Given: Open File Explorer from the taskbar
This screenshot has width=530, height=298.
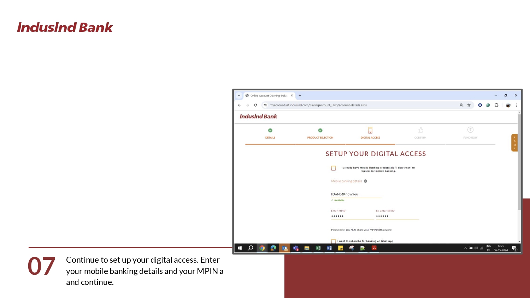Looking at the screenshot, I should (307, 248).
